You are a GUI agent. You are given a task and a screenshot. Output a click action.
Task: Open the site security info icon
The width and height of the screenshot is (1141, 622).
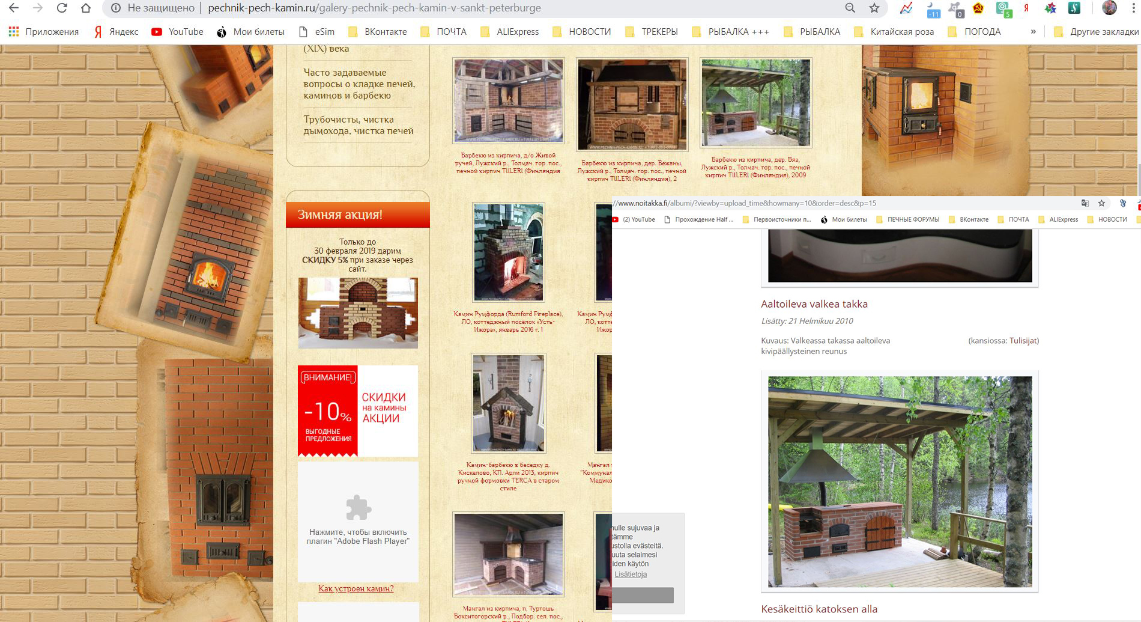[x=116, y=8]
